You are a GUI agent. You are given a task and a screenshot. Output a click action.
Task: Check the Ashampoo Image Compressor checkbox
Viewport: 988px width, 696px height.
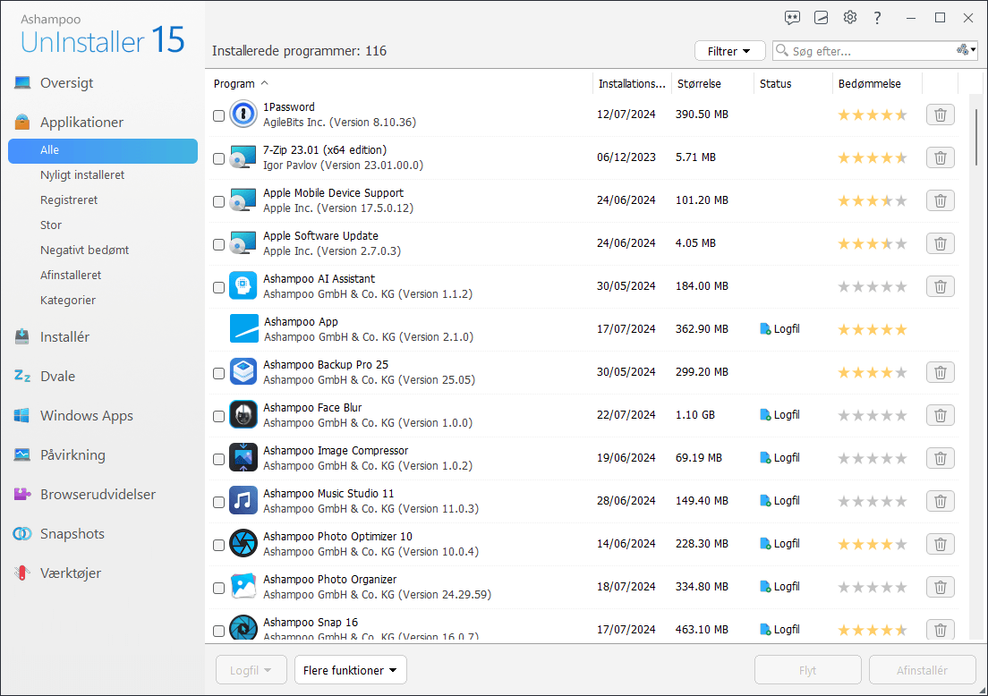tap(218, 459)
